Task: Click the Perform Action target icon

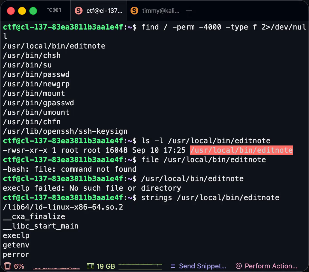Action: coord(238,266)
